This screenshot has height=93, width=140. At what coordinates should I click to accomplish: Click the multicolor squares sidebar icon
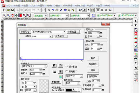point(136,54)
